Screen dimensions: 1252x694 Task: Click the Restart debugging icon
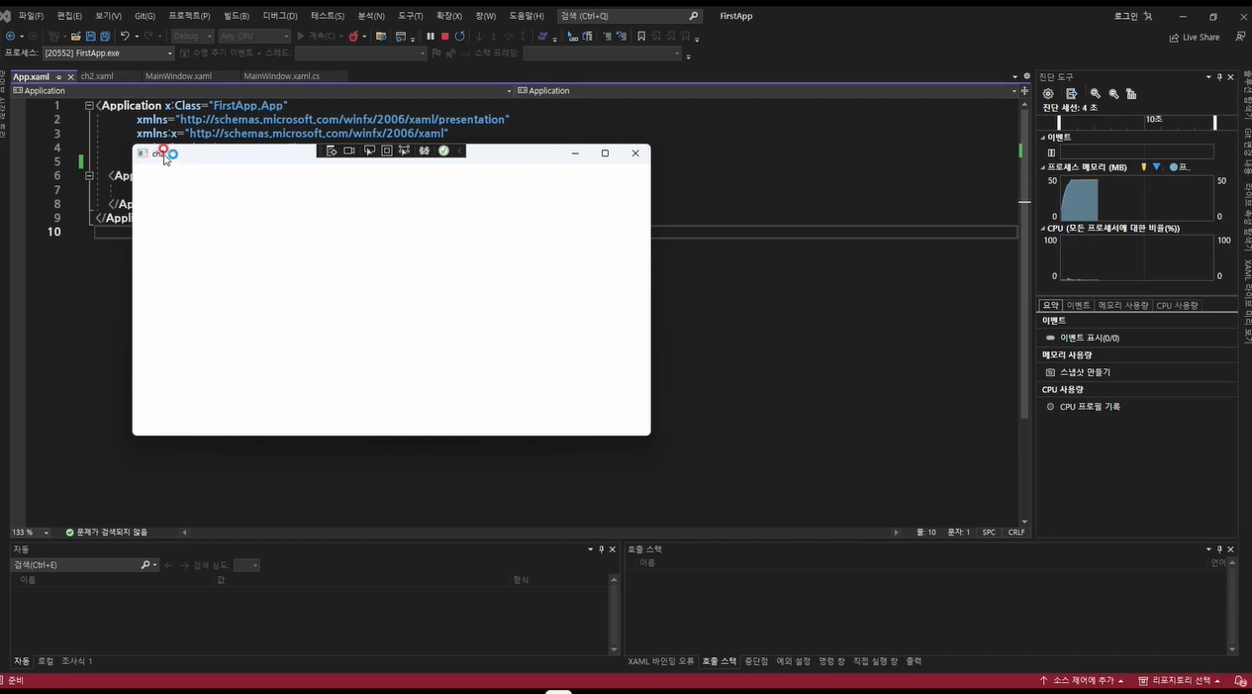click(x=460, y=37)
